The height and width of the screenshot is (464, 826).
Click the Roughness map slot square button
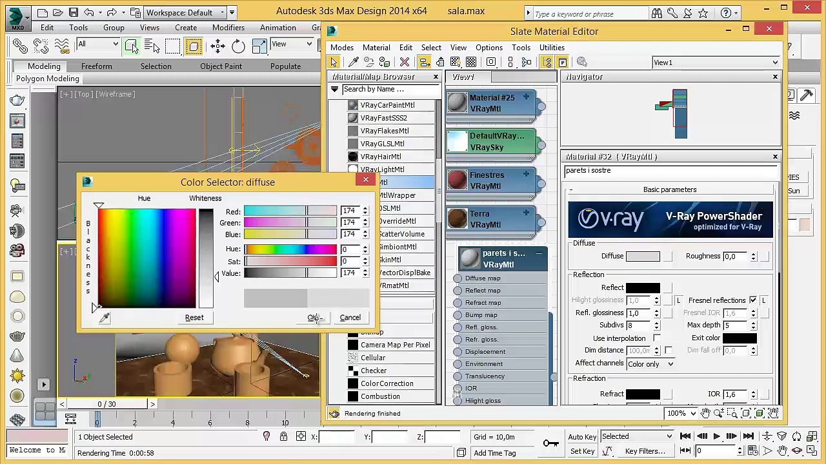[x=765, y=256]
